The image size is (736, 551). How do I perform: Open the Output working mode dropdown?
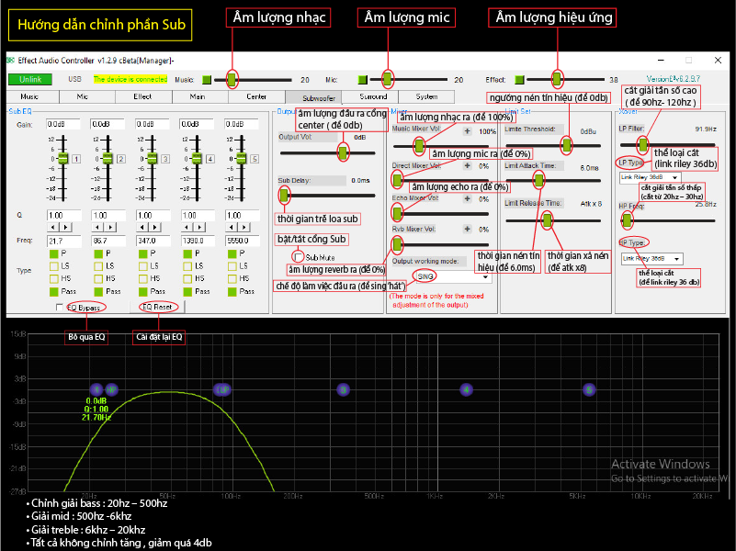(x=452, y=277)
